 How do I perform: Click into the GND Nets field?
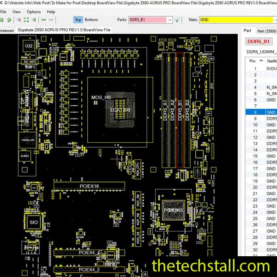(236, 20)
